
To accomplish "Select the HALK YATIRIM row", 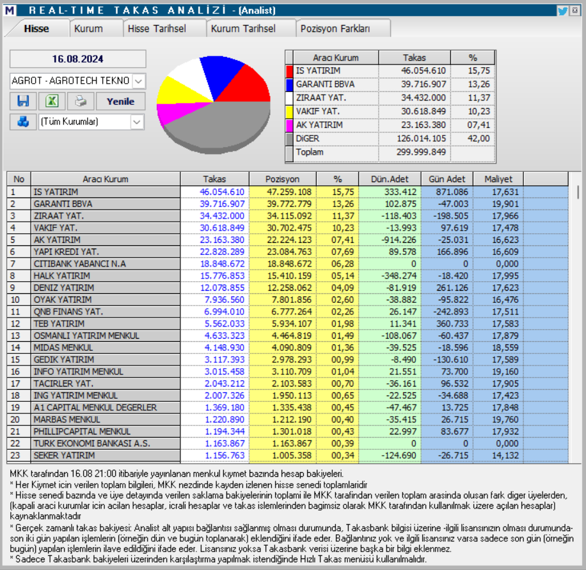I will tap(288, 276).
